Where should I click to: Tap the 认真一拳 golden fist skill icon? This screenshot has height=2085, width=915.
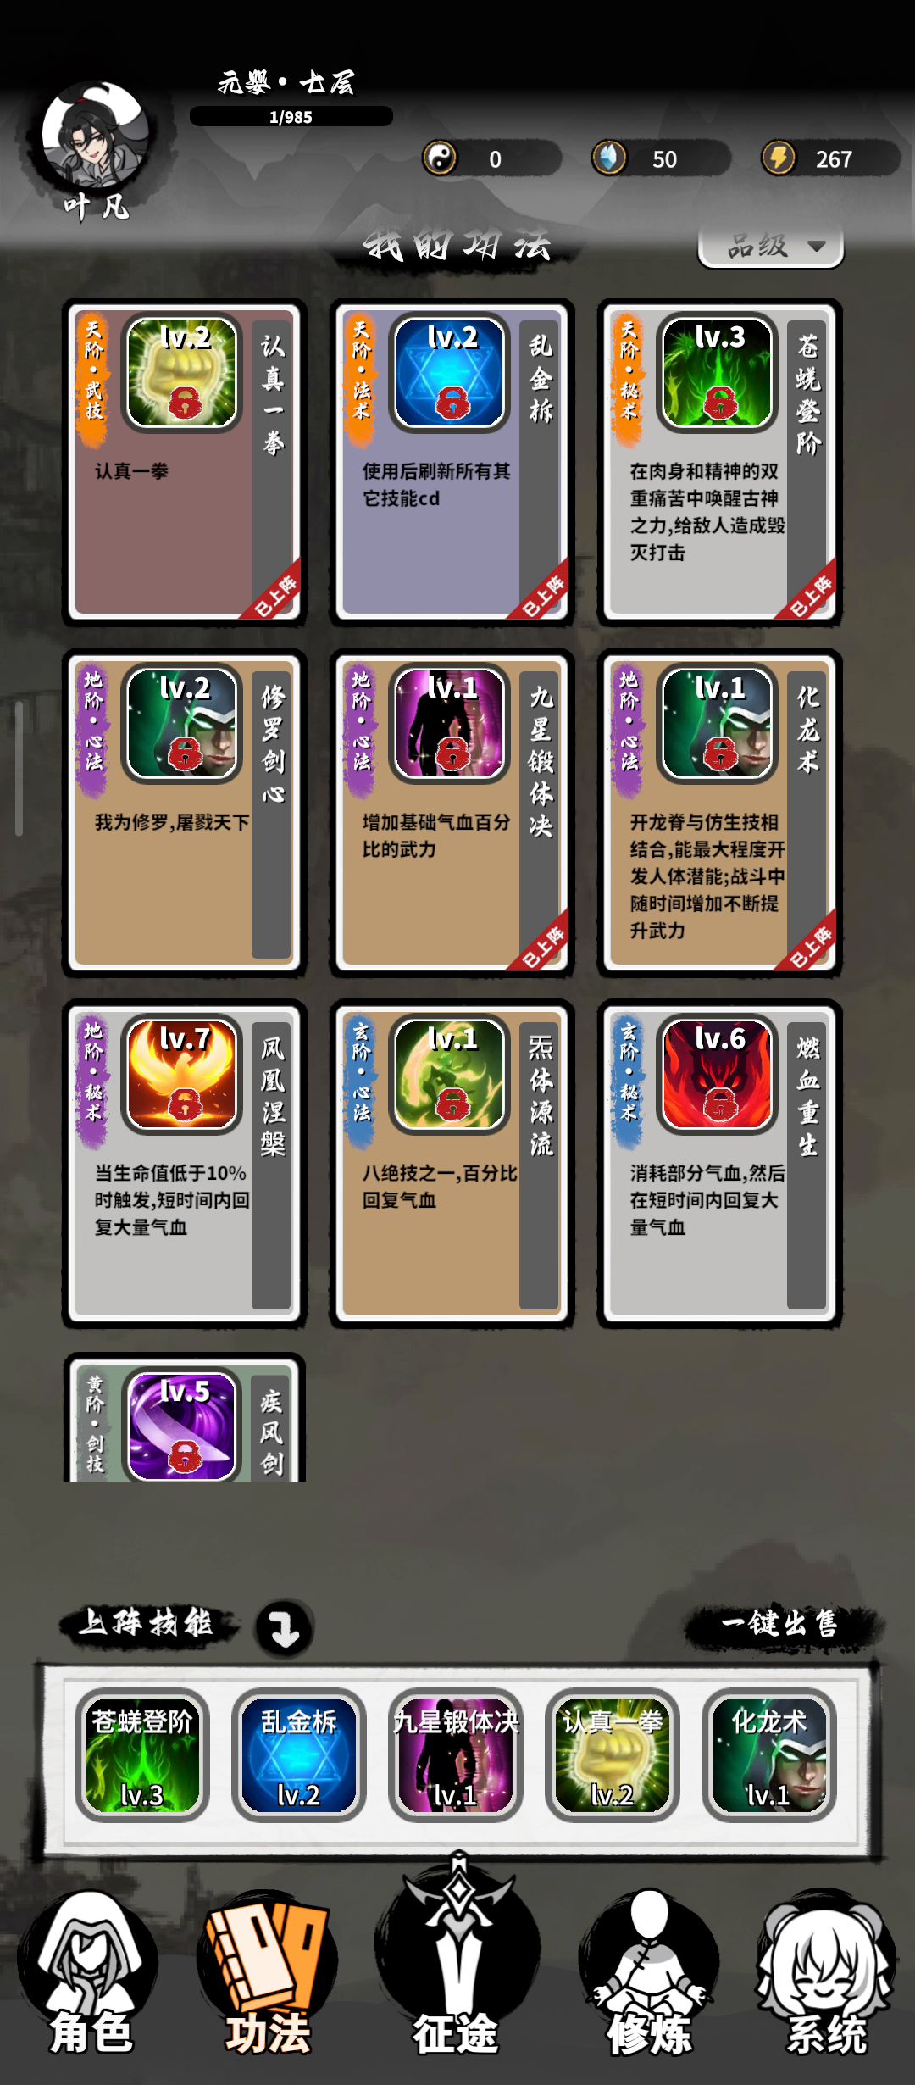click(x=182, y=372)
